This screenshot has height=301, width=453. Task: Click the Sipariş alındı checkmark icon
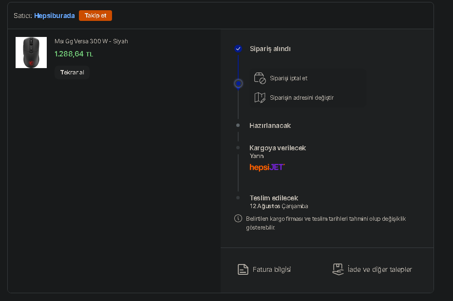(238, 49)
